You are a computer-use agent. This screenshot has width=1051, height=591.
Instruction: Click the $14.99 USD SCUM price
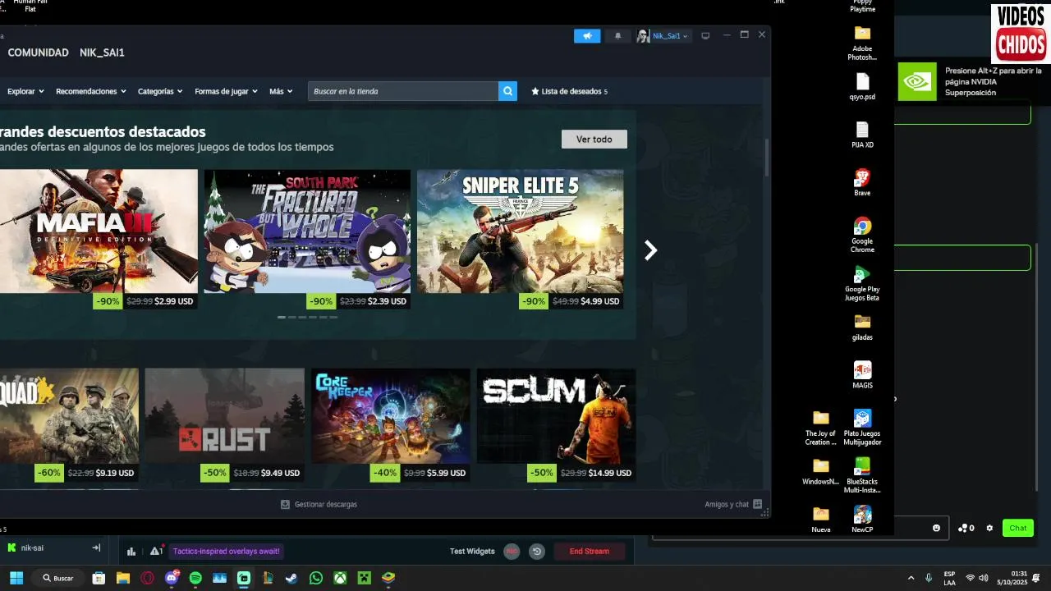(608, 473)
